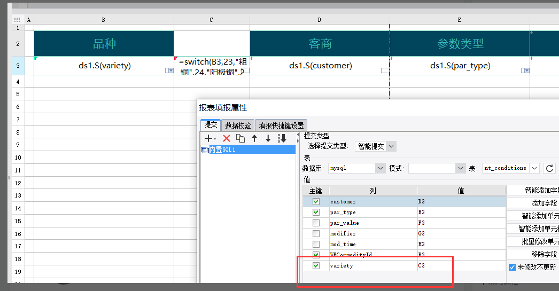Select row header 3
559x291 pixels.
pos(18,66)
